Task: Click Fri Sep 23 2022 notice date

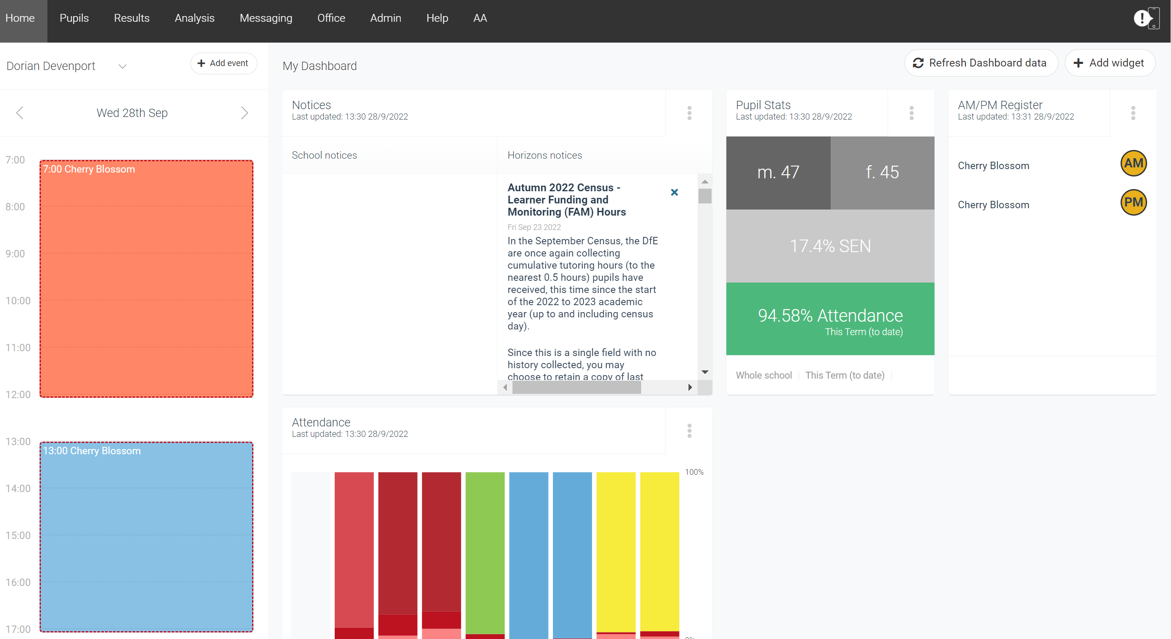Action: coord(534,227)
